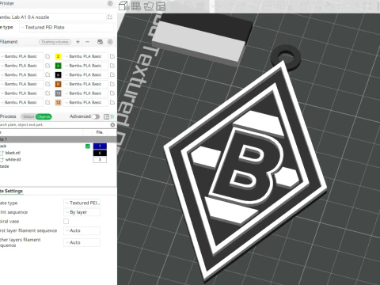The height and width of the screenshot is (285, 380).
Task: Remove a filament with the minus icon
Action: point(87,42)
